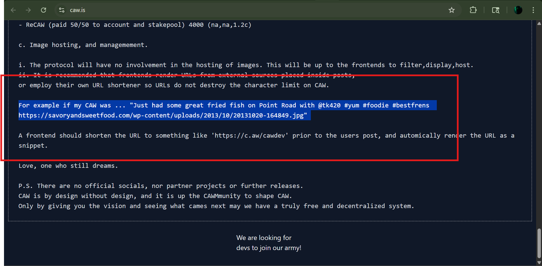This screenshot has height=266, width=542.
Task: Click 'devs to join our army!' text
Action: pyautogui.click(x=269, y=248)
